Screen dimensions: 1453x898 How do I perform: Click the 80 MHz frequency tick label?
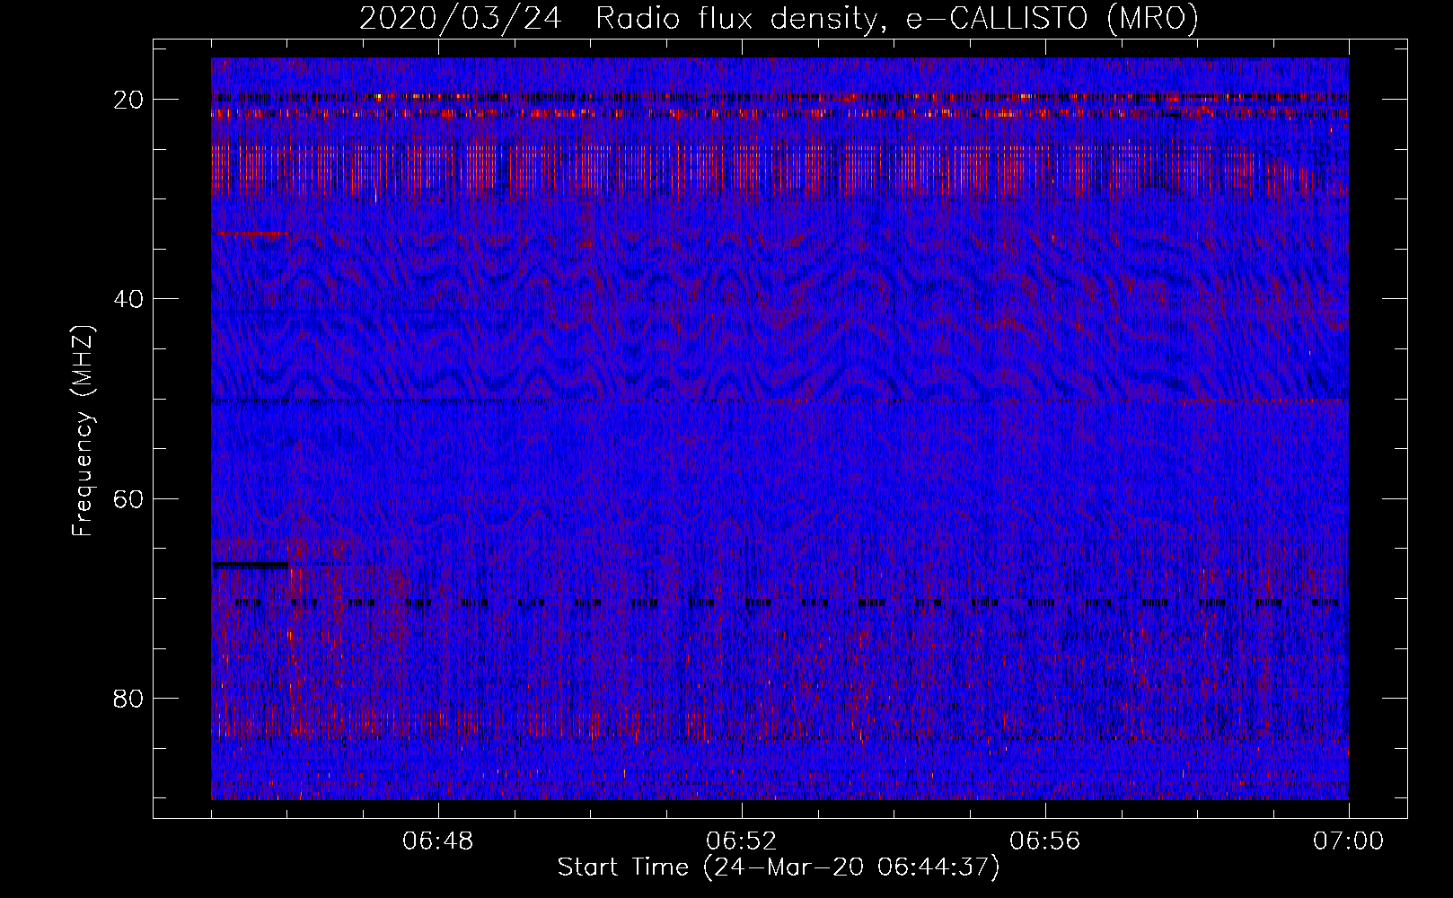tap(129, 699)
